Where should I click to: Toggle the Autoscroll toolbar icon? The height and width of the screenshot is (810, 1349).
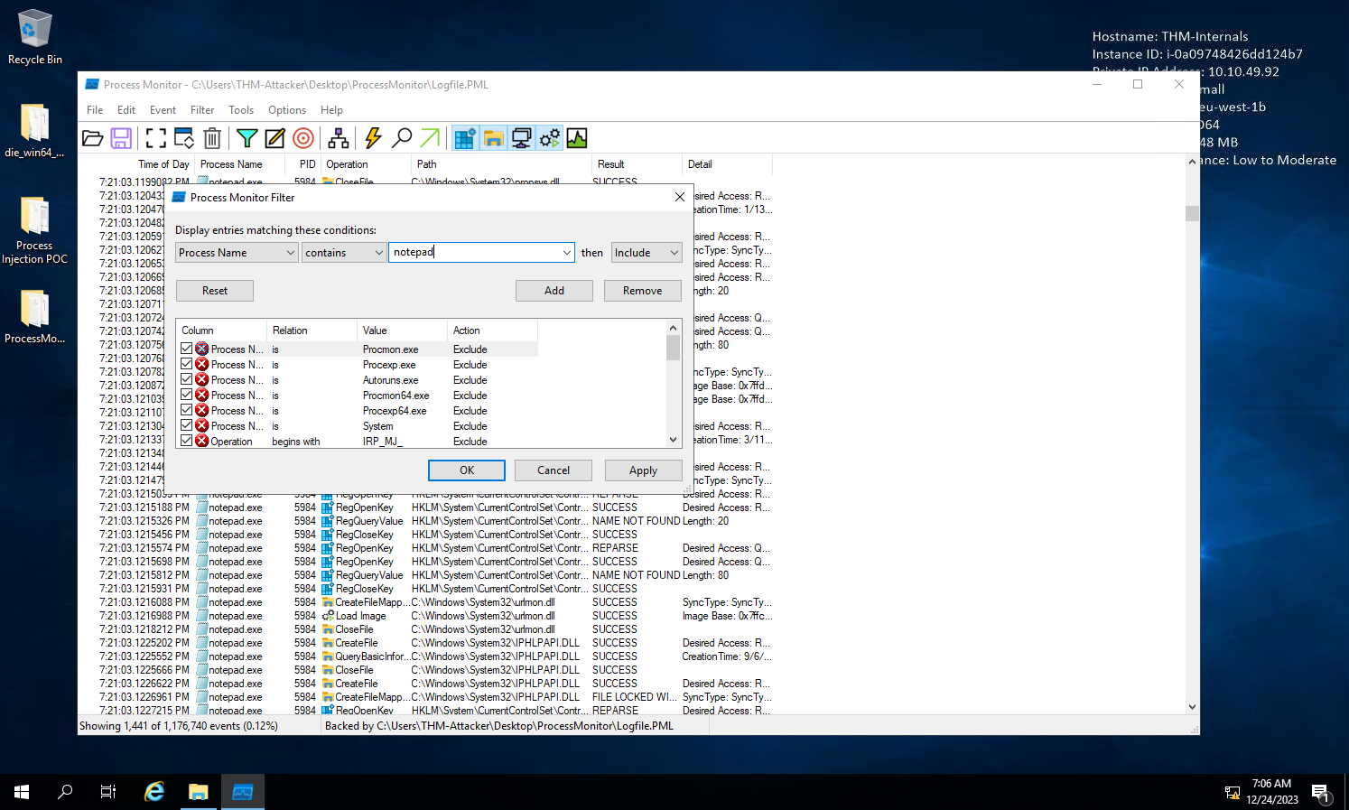[184, 138]
